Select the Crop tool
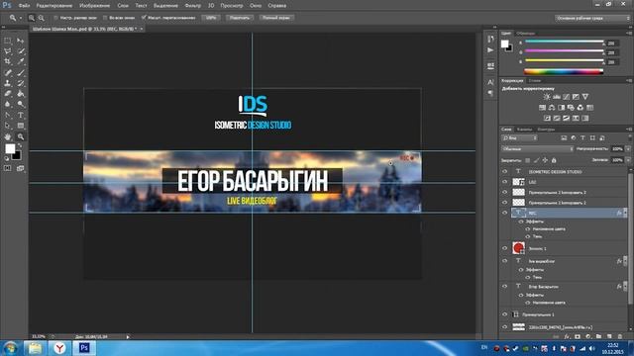 (8, 61)
